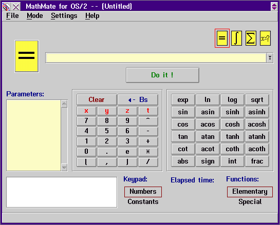Select the equals evaluate mode icon

[222, 38]
